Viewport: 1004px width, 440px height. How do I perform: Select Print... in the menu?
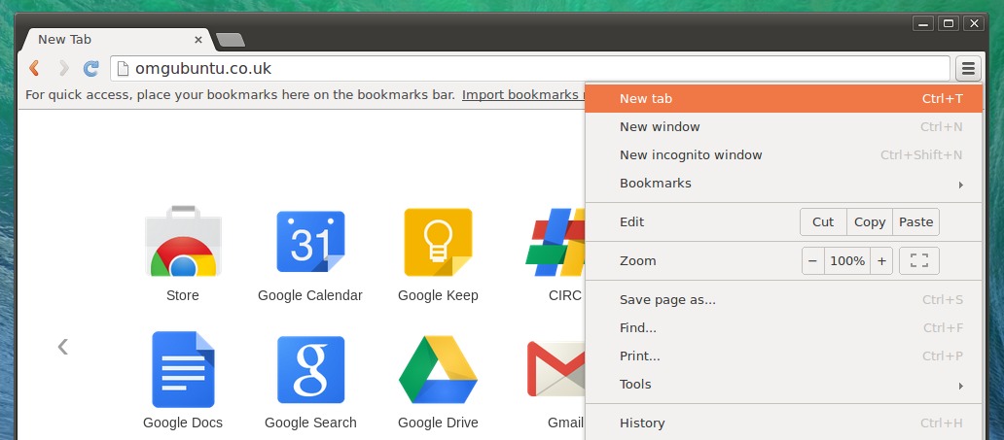coord(784,356)
